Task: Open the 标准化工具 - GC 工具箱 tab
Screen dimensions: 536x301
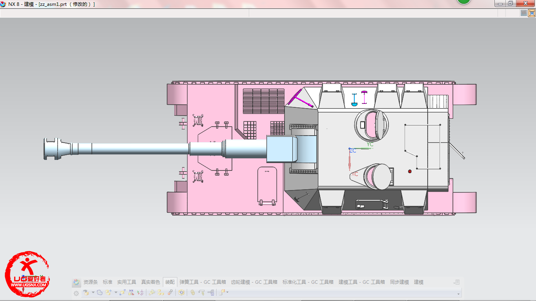Action: pyautogui.click(x=308, y=282)
